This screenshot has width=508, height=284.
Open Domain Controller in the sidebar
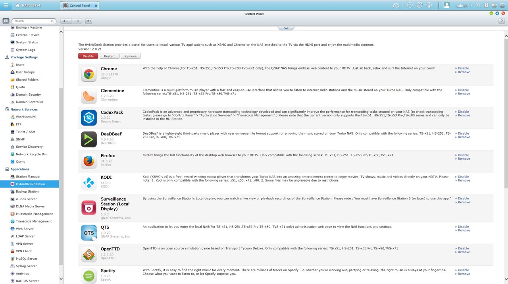(29, 102)
